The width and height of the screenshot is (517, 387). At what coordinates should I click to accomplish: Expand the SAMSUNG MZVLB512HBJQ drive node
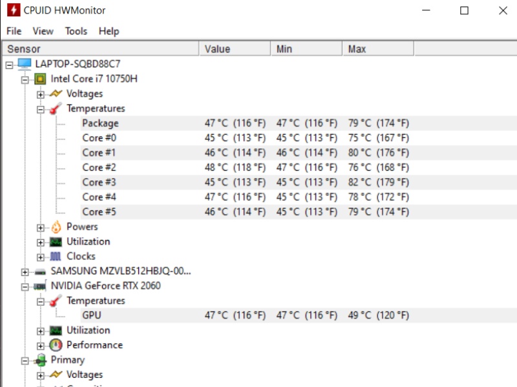(25, 272)
